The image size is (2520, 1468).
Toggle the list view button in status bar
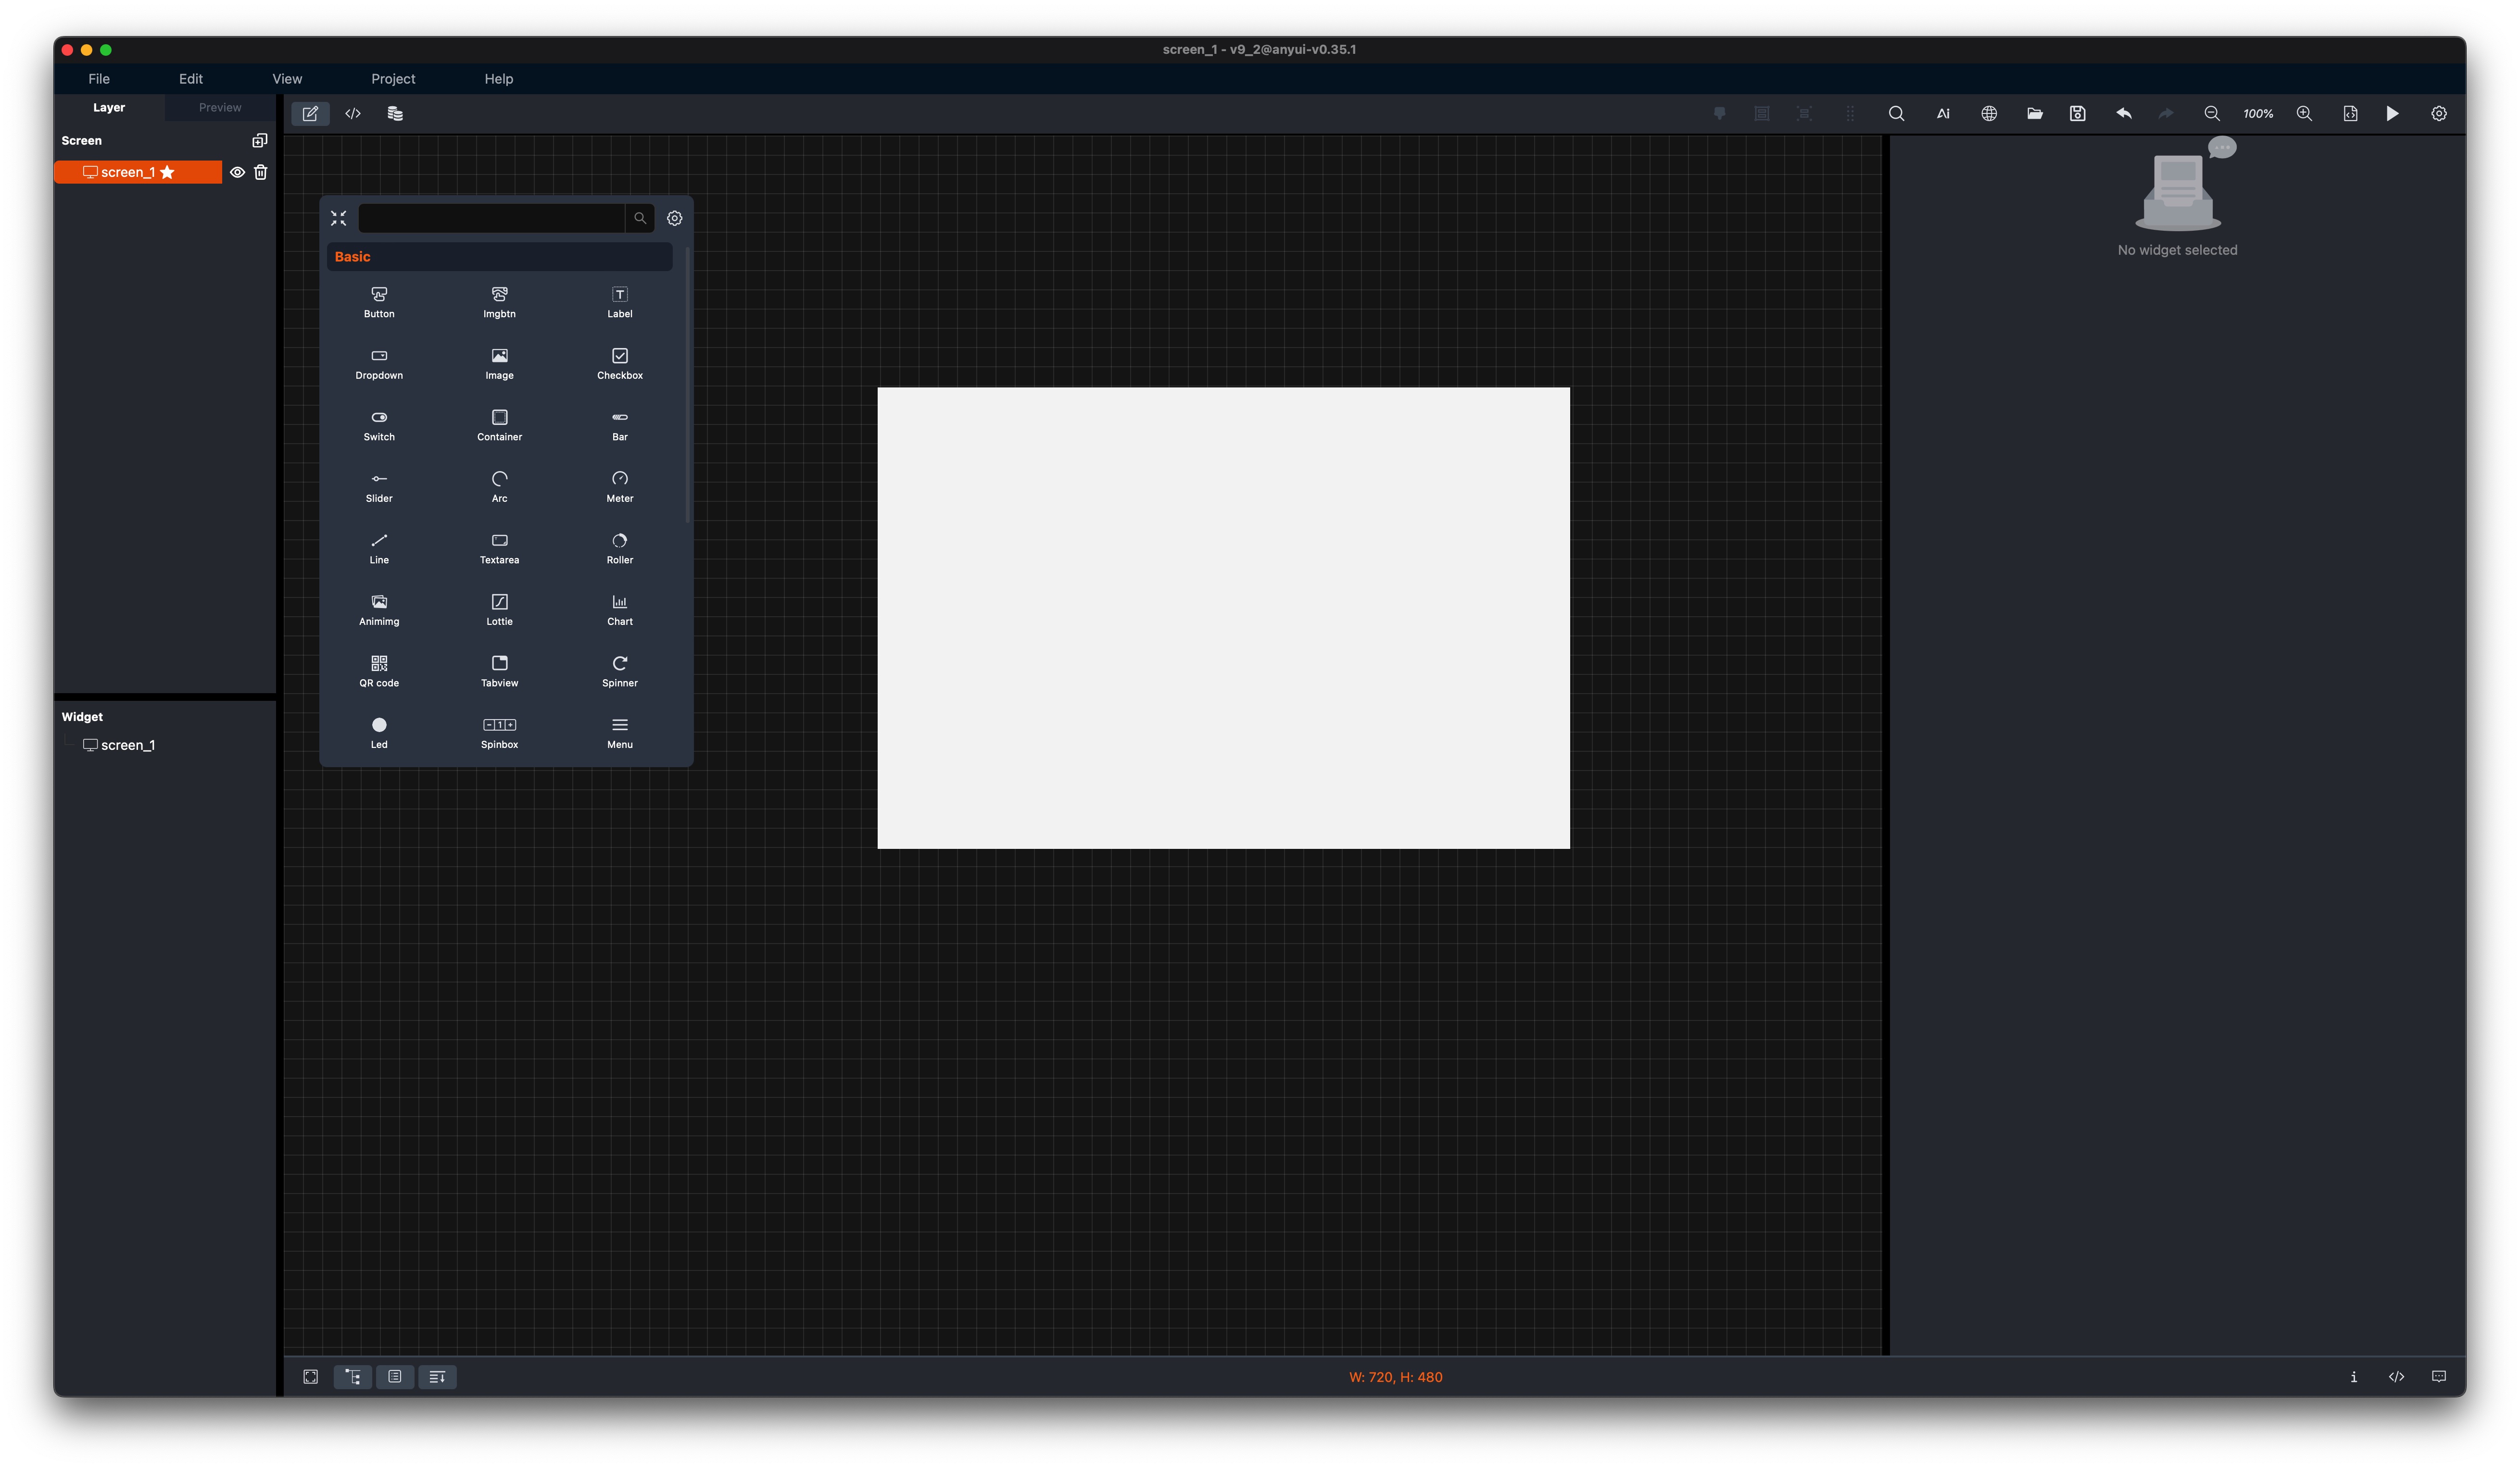394,1376
